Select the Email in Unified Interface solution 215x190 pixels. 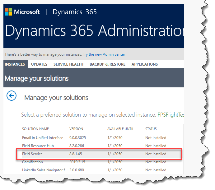[x=43, y=138]
